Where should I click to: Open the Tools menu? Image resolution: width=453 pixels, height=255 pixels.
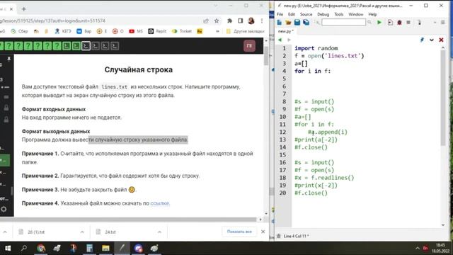338,14
